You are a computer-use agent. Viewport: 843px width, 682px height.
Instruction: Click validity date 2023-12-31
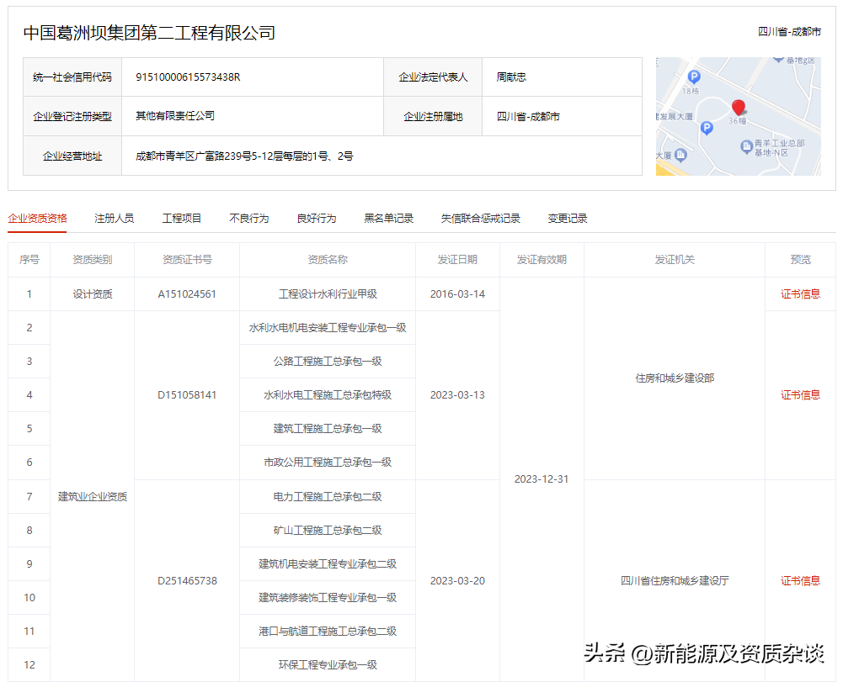542,479
